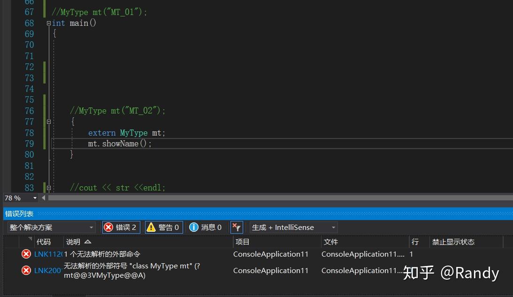
Task: Click the filter column icon left of 代码
Action: (30, 239)
